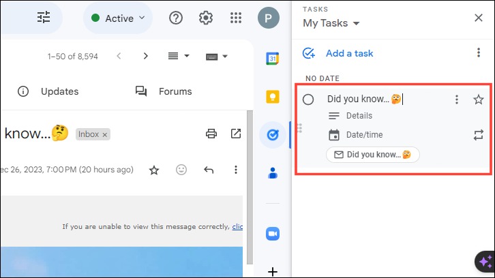Open the Active status dropdown
495x278 pixels.
point(118,18)
